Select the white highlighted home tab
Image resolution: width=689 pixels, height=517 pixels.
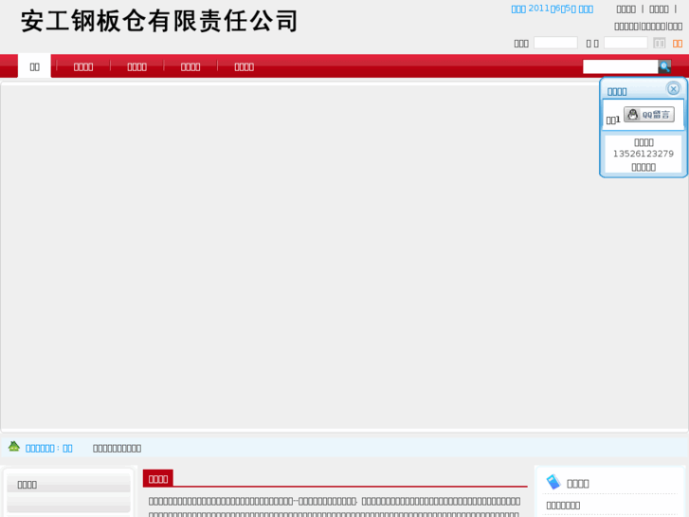[34, 66]
